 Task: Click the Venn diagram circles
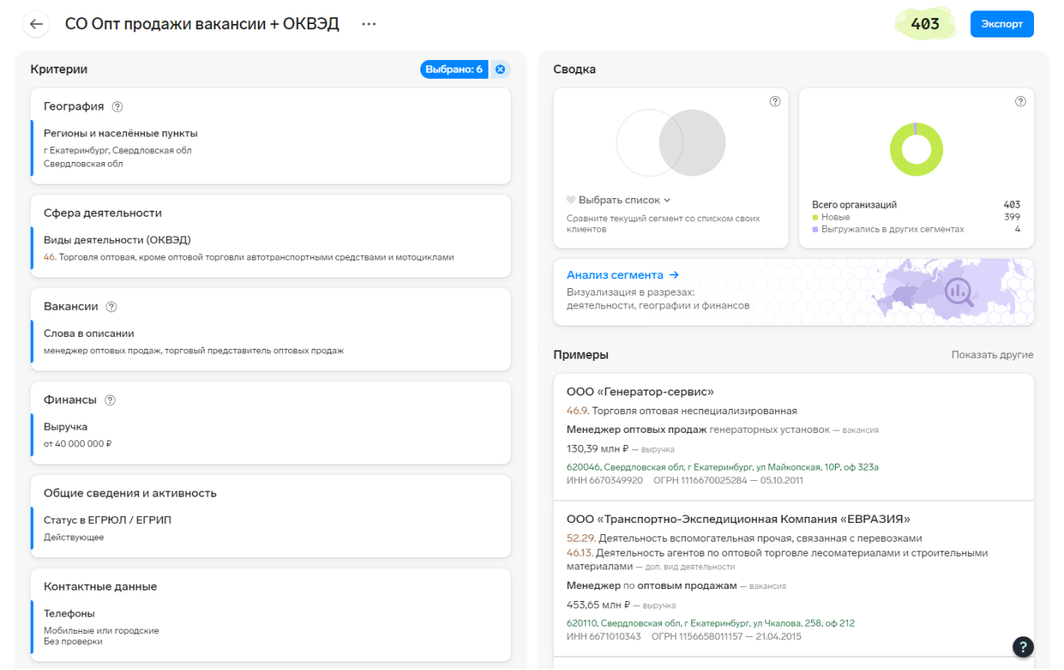click(671, 143)
